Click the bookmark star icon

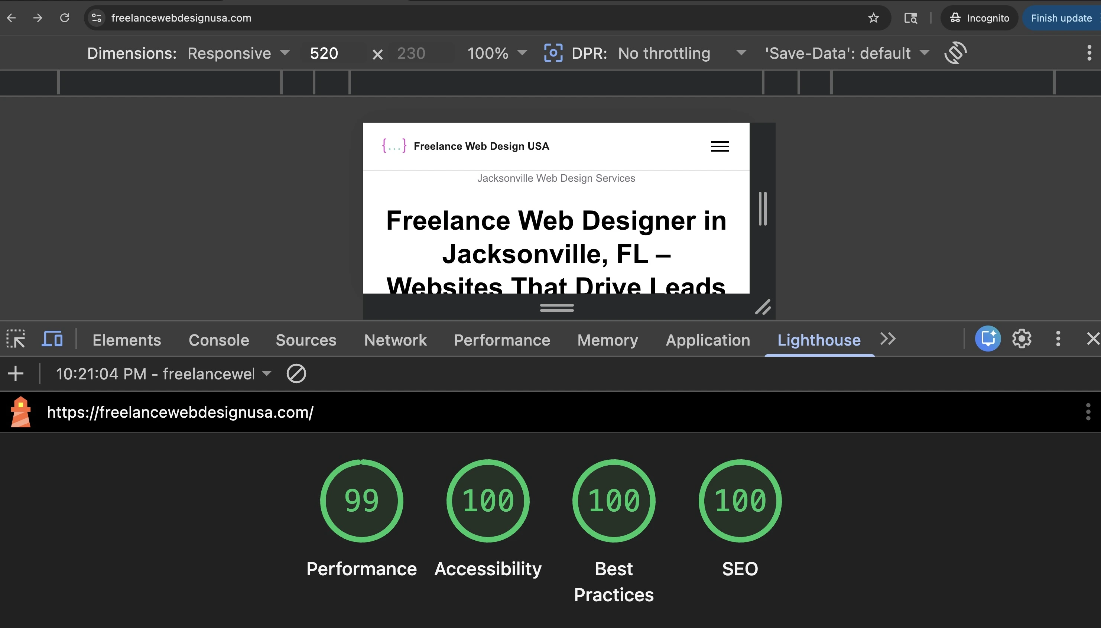tap(873, 18)
